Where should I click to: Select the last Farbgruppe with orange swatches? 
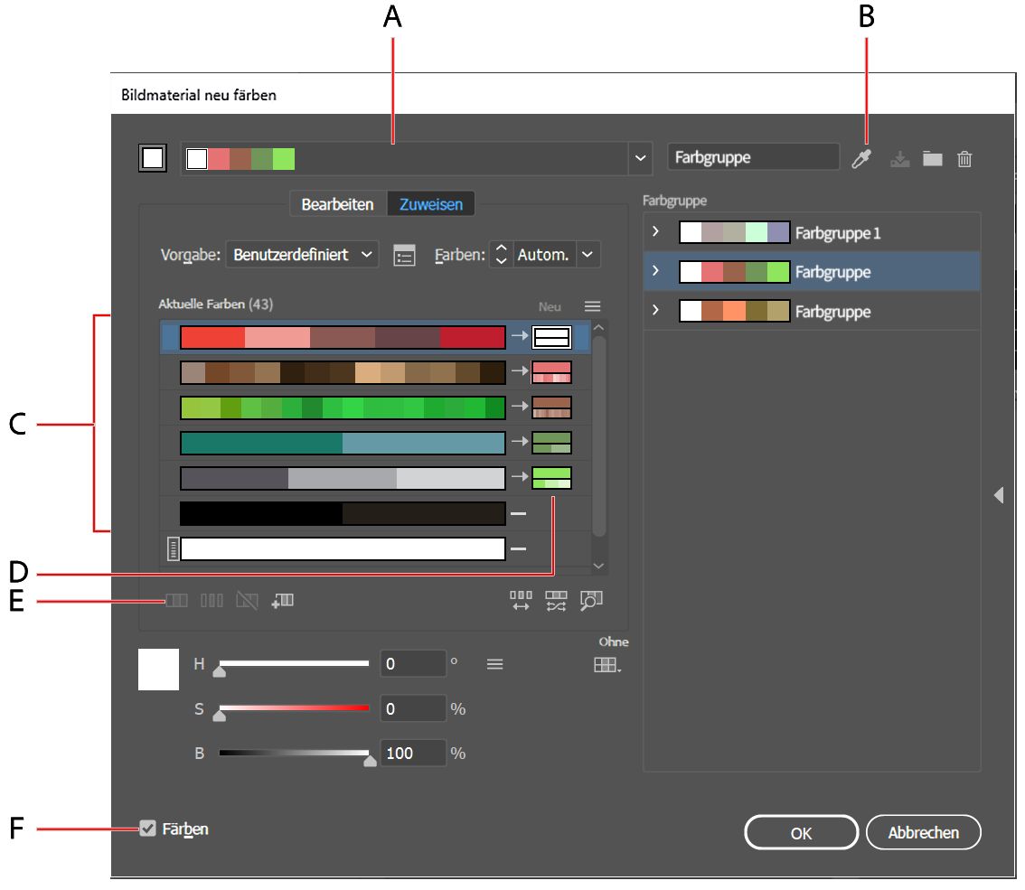point(812,311)
